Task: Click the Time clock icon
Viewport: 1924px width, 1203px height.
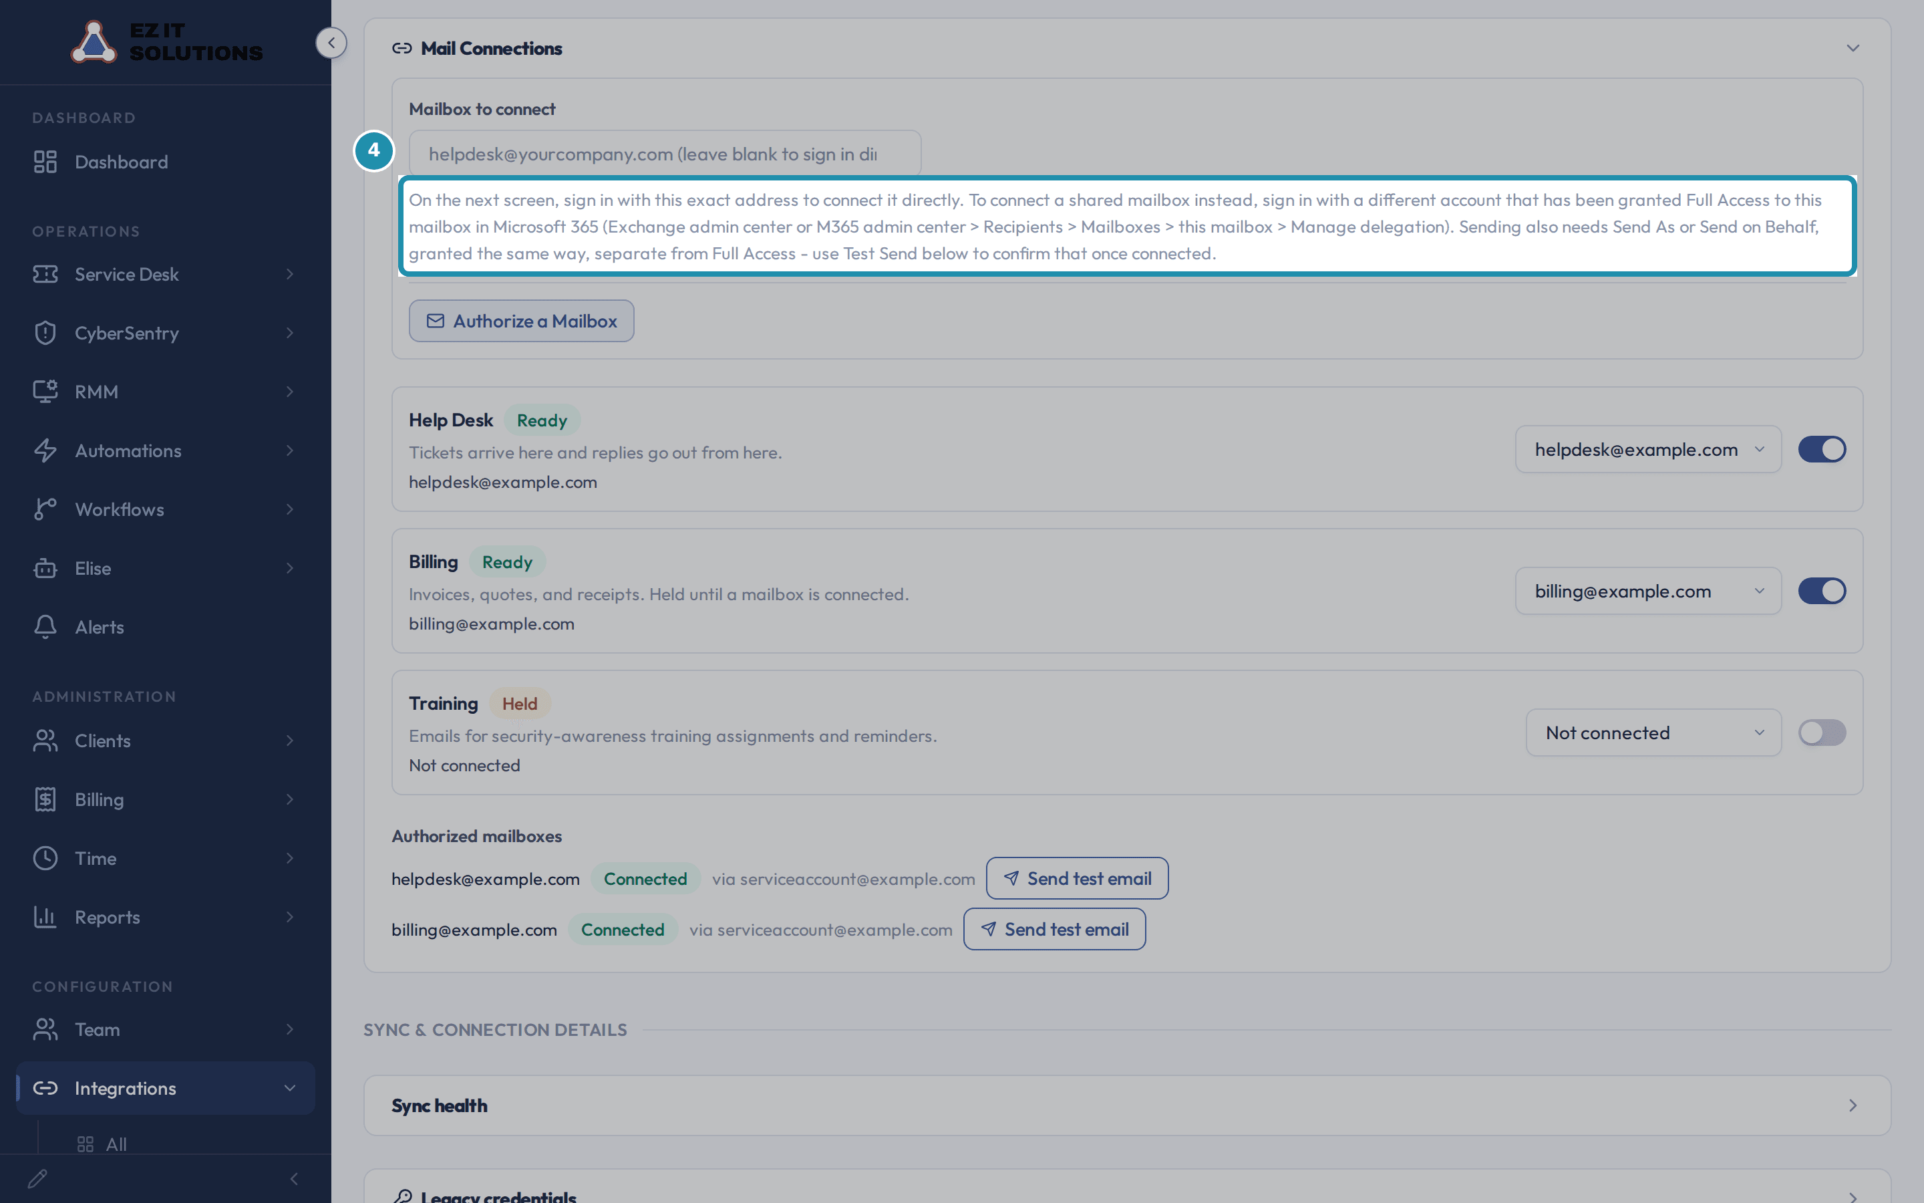Action: click(x=45, y=857)
